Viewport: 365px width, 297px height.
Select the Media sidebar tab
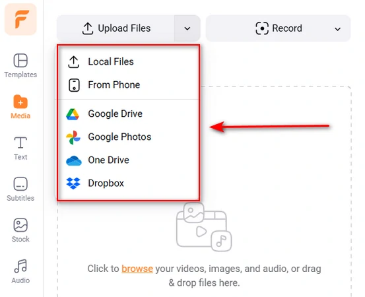[20, 107]
